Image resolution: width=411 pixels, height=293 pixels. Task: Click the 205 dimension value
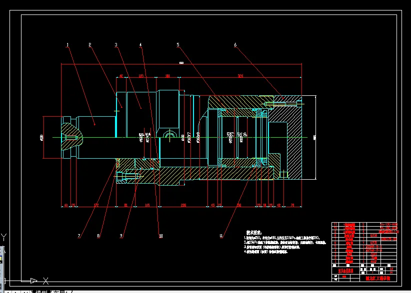pos(183,205)
